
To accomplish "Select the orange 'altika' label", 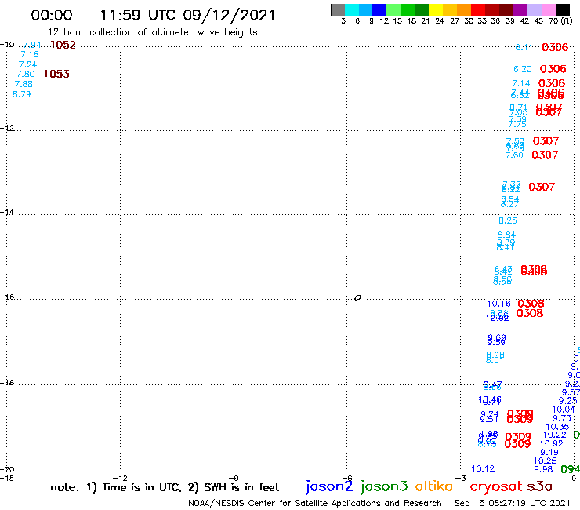I will point(434,486).
